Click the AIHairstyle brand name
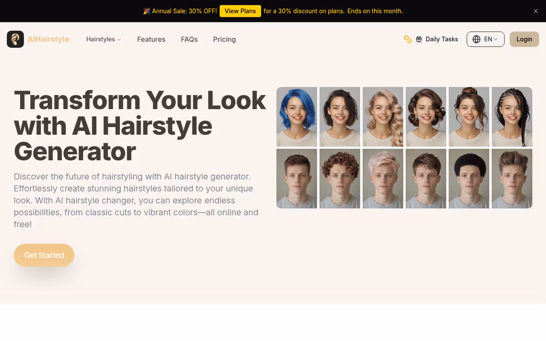546x341 pixels. pos(48,39)
